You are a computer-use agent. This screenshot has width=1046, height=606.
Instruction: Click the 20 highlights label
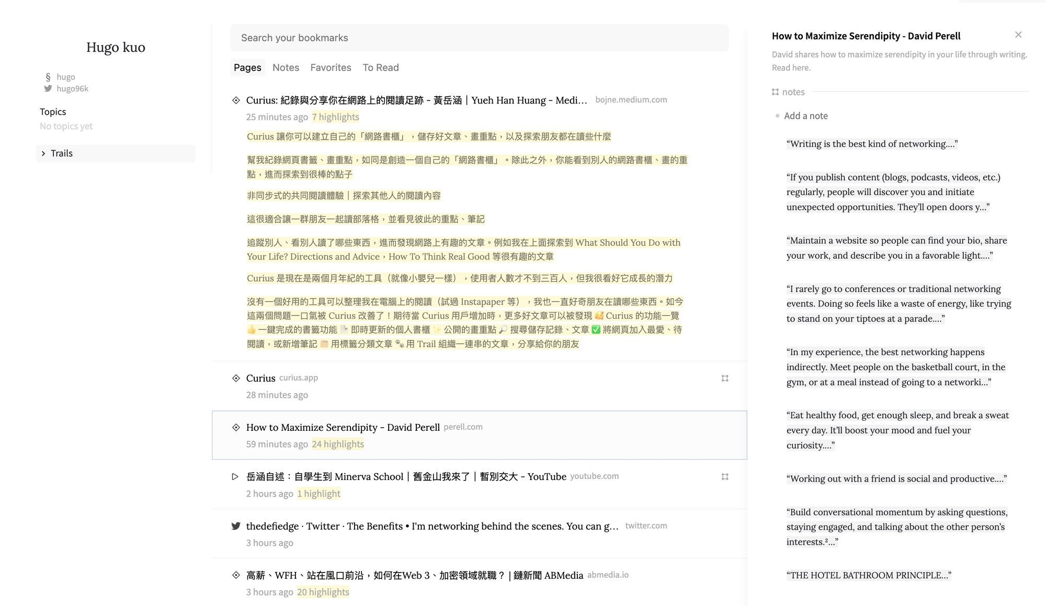pos(323,592)
